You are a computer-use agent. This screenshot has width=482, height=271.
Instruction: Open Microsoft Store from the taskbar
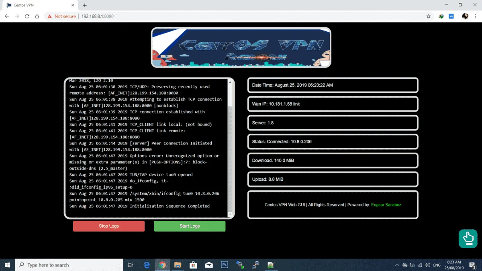click(x=193, y=265)
